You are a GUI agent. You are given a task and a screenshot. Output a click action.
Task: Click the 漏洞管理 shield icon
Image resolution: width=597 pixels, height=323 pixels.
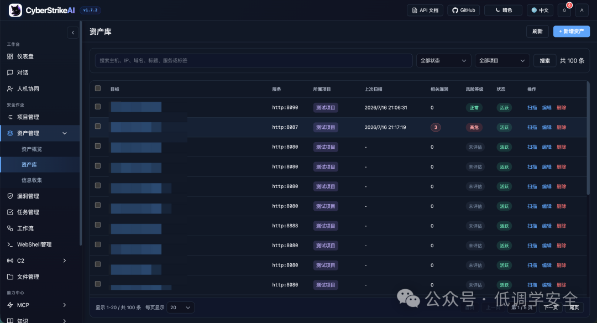[x=11, y=196]
